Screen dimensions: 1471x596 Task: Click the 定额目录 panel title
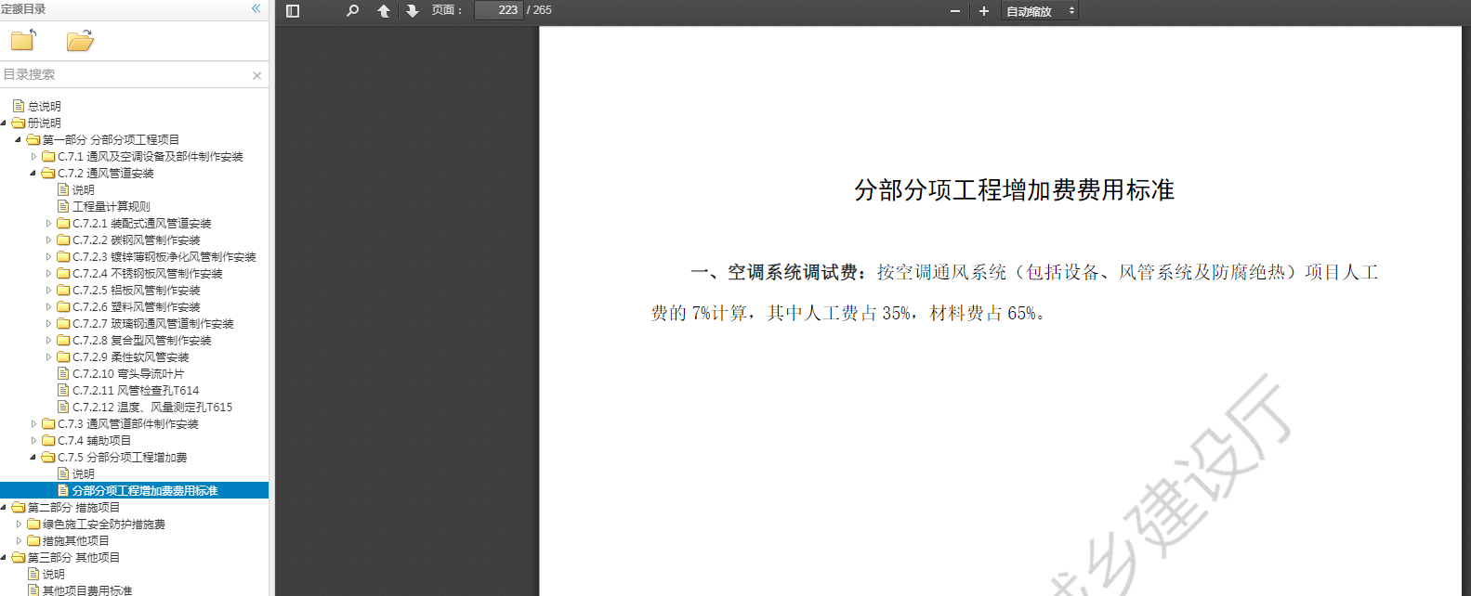(23, 9)
